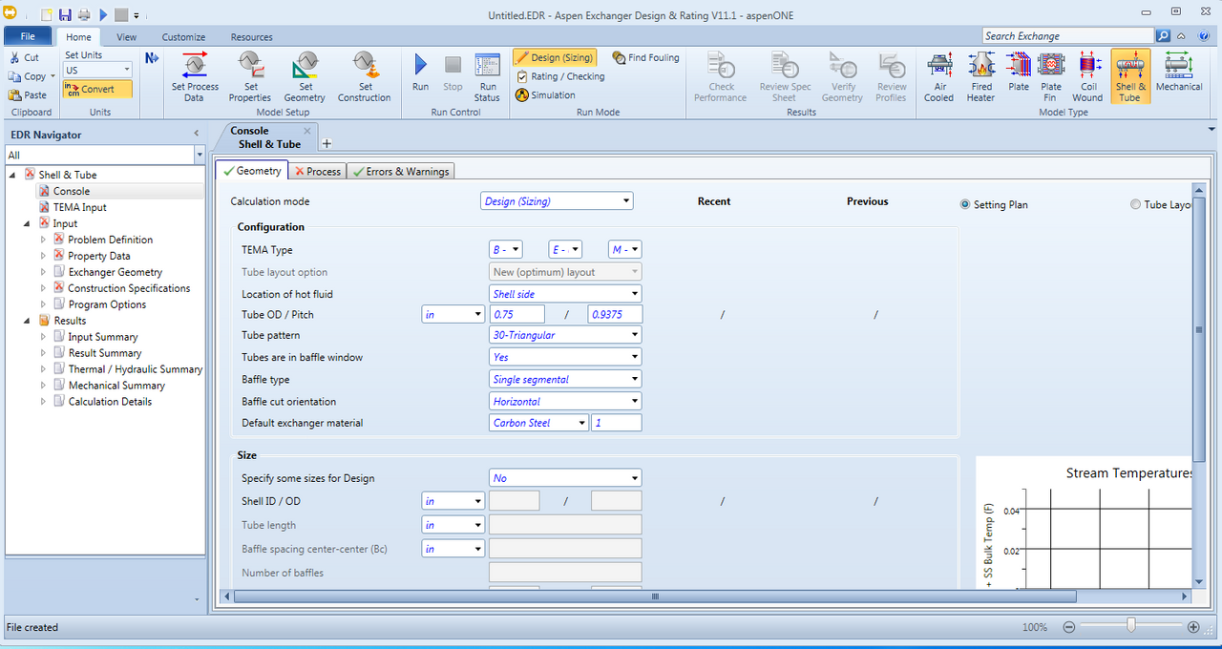
Task: Add new tab with the plus button
Action: (326, 143)
